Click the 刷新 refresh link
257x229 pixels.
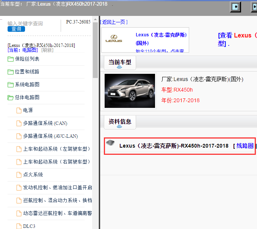point(47,50)
